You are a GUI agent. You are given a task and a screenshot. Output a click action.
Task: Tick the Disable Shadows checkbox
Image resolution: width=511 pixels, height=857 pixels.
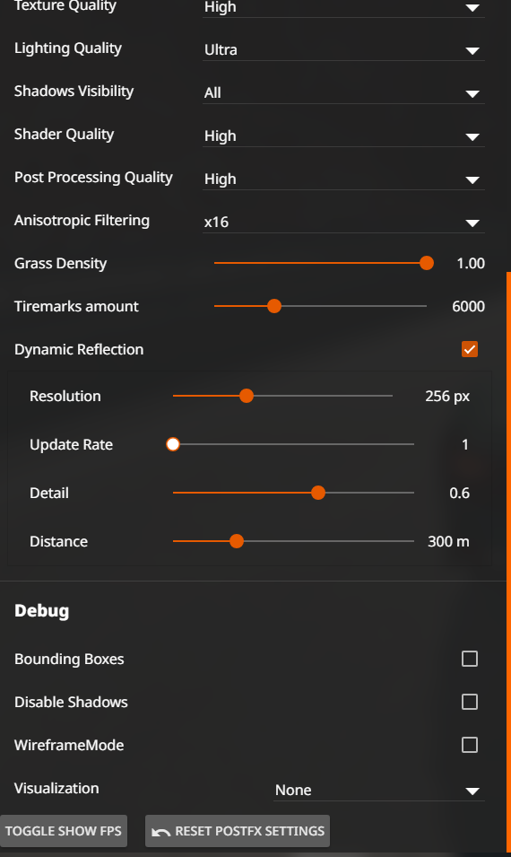[x=470, y=702]
